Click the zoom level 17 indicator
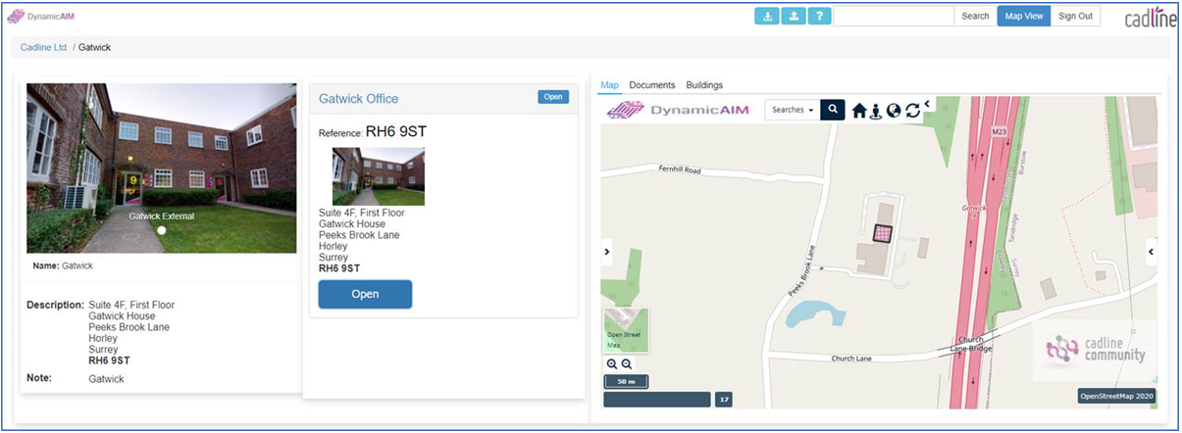This screenshot has width=1182, height=433. (x=724, y=400)
